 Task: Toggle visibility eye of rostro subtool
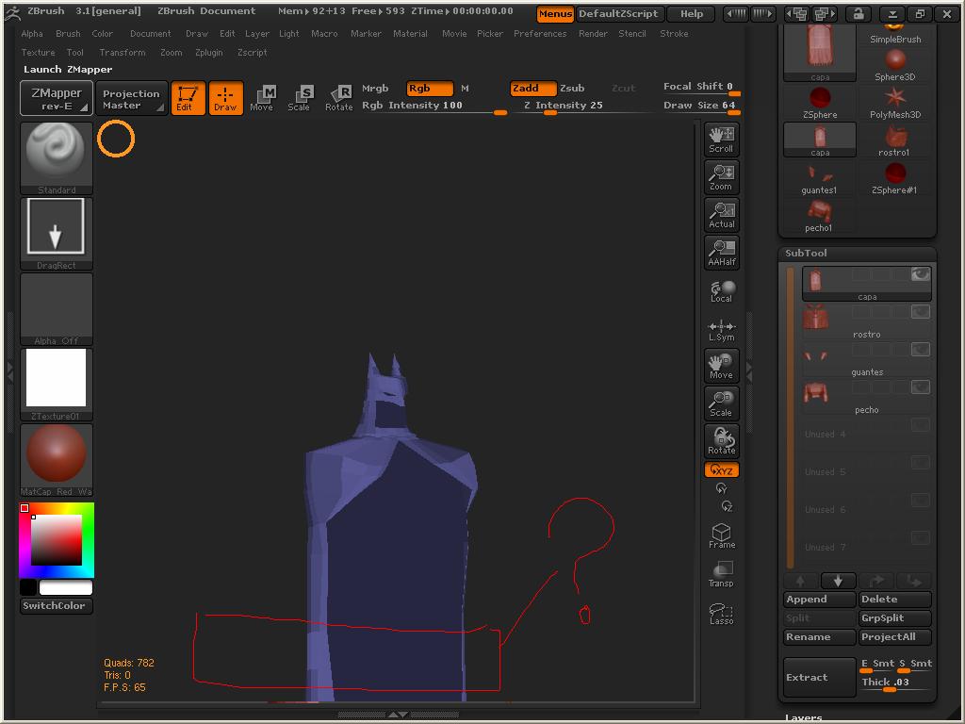[920, 312]
